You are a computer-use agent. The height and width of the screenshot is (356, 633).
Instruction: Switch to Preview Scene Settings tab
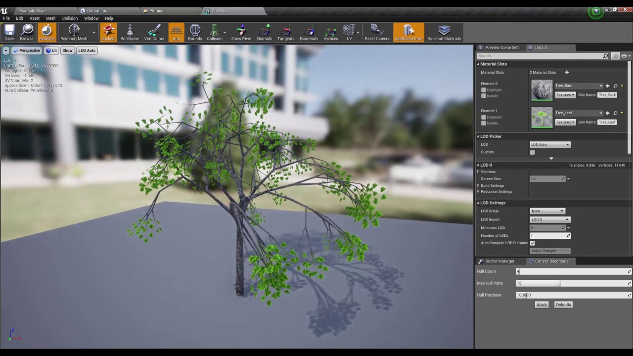502,47
